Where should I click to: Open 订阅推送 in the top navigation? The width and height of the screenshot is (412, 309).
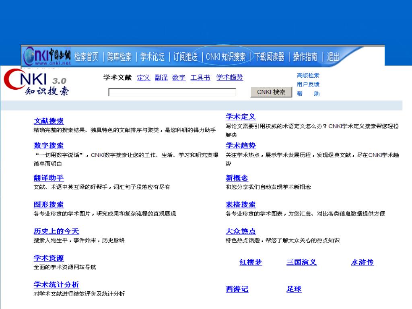185,56
